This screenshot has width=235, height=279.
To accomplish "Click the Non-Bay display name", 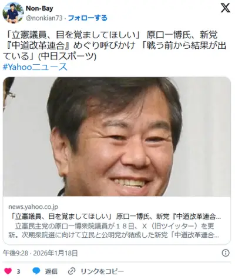I will point(39,8).
